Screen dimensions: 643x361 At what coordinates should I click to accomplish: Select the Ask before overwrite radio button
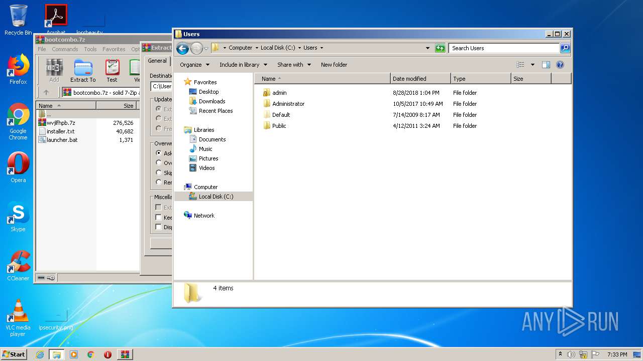coord(159,153)
